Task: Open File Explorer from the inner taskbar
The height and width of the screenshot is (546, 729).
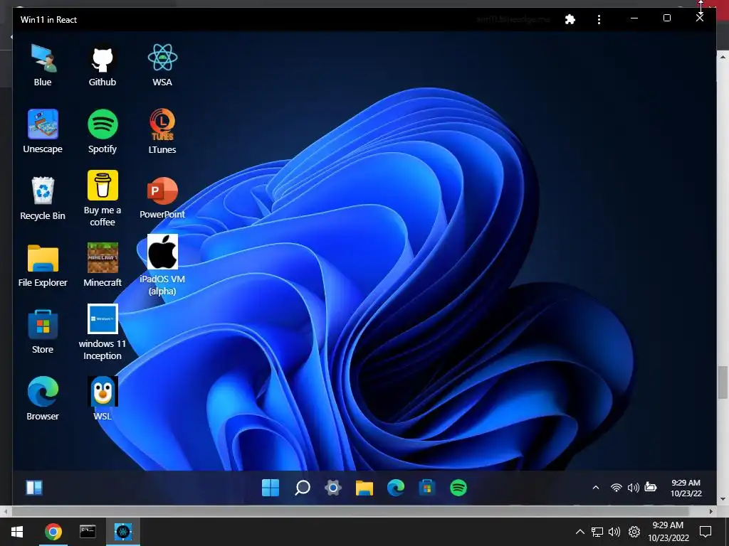Action: coord(364,488)
